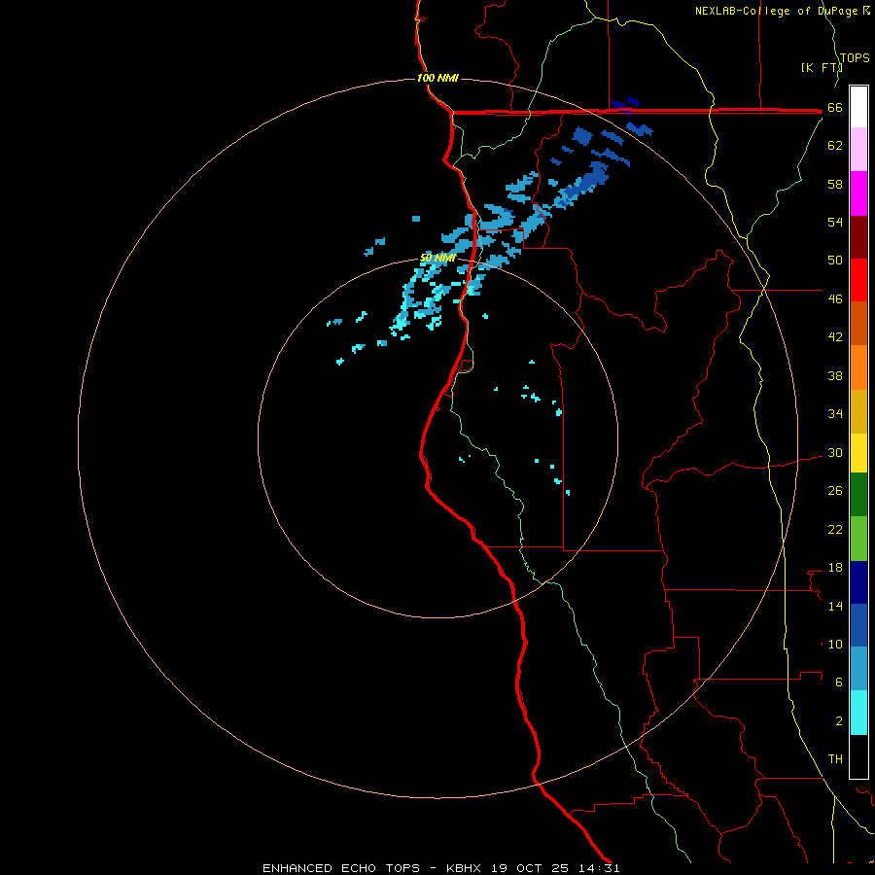Click the '50 NMI' range ring label
This screenshot has height=875, width=875.
[x=437, y=258]
